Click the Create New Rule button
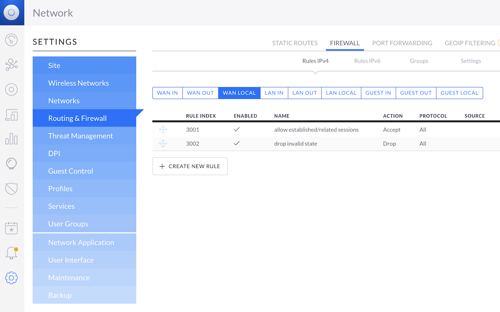 coord(190,167)
